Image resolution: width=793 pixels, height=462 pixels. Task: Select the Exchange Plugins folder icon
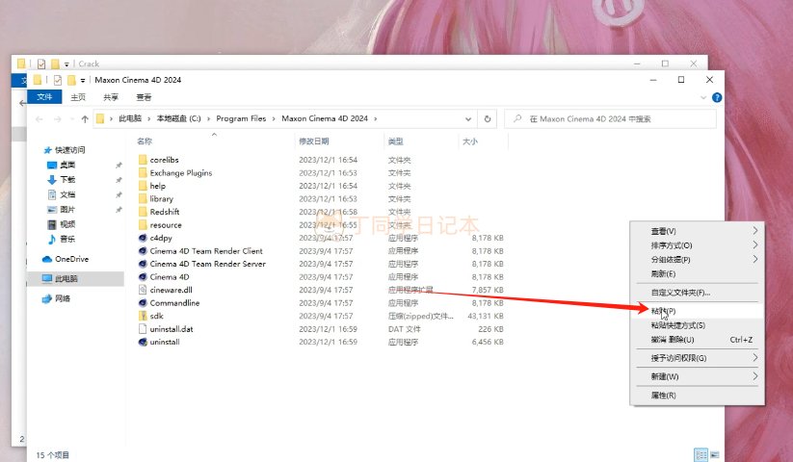click(x=143, y=172)
